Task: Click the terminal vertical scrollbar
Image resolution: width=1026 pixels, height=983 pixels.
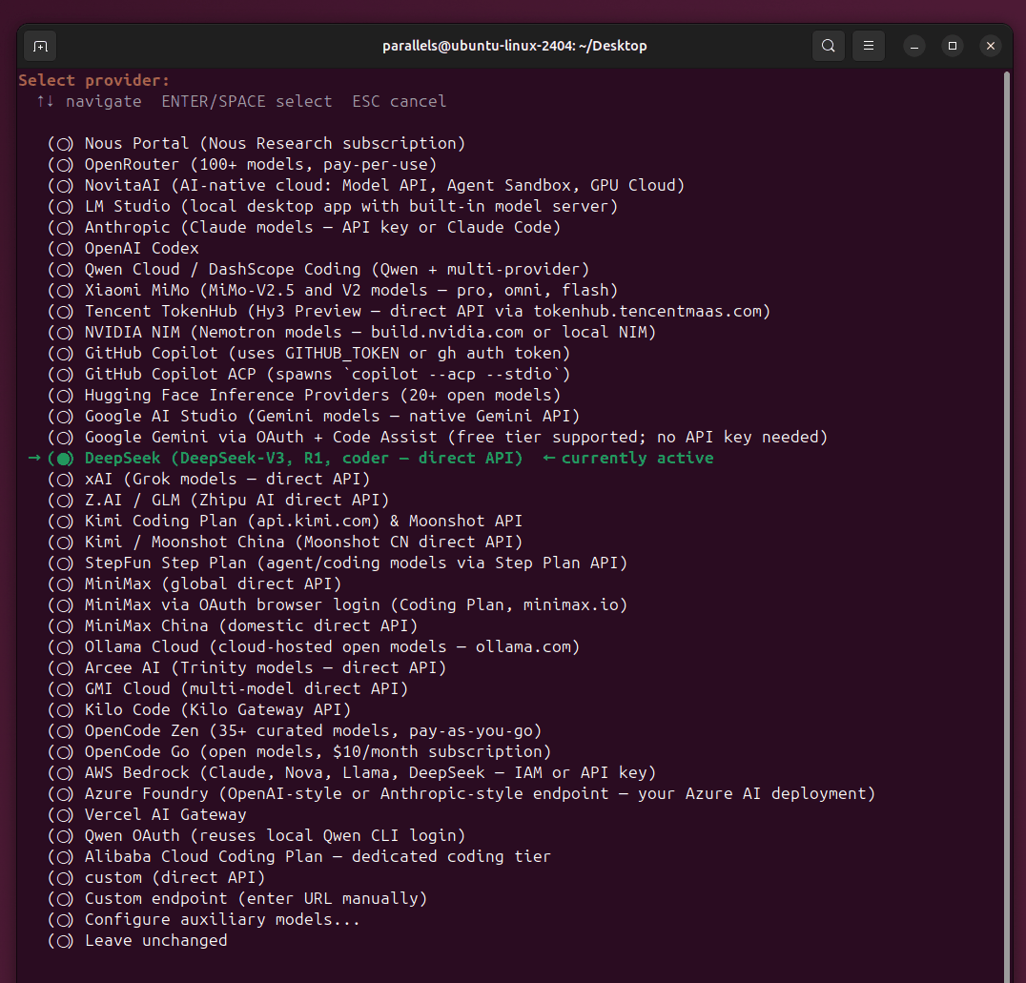Action: (x=1006, y=527)
